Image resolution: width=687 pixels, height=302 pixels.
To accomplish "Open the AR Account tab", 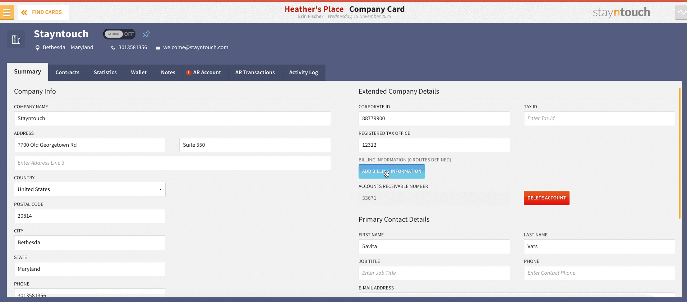I will pos(205,72).
